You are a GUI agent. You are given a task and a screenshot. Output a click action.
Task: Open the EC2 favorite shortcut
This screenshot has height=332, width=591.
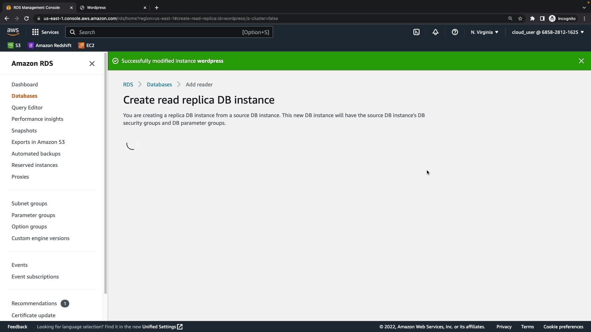[86, 45]
